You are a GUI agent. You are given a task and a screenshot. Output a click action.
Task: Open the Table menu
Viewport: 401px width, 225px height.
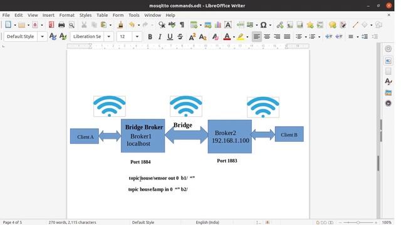[x=102, y=15]
